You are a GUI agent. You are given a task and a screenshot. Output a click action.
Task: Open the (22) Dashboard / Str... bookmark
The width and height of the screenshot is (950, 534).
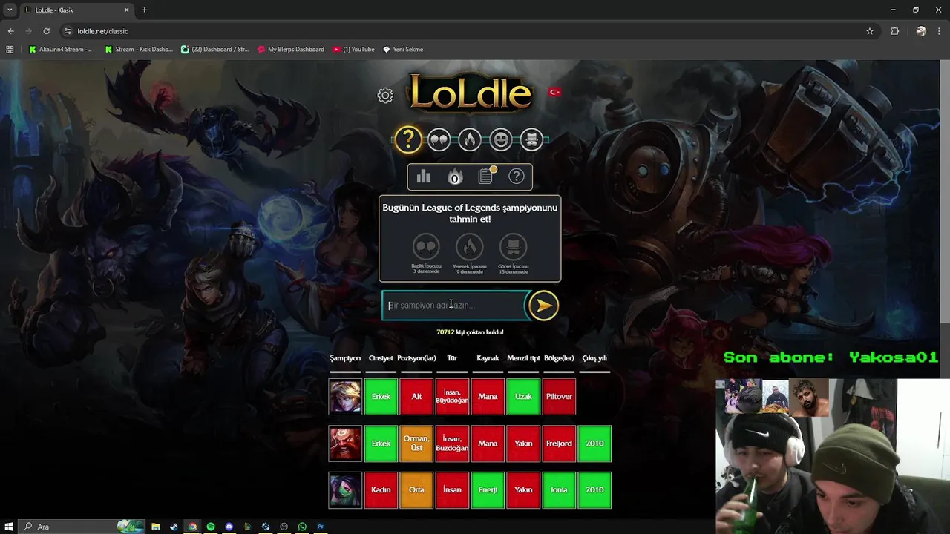click(215, 50)
